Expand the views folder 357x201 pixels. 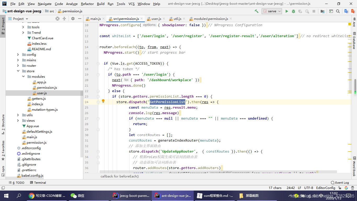tap(18, 120)
